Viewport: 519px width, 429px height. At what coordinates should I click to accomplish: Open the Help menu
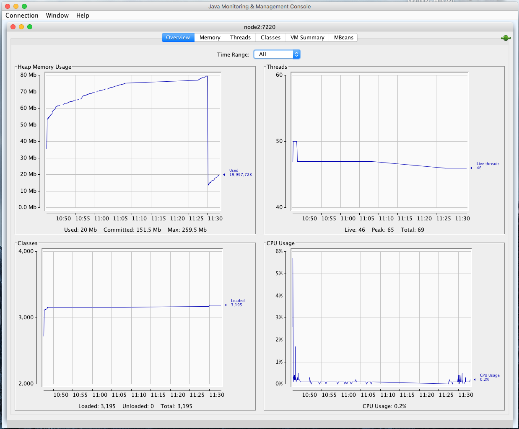point(83,16)
